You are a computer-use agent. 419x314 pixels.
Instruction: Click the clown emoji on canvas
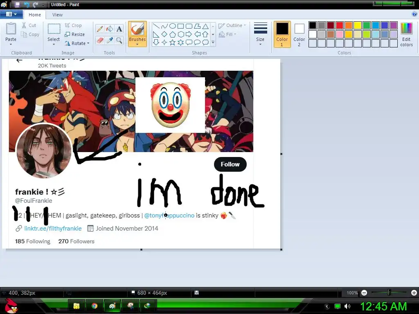(x=171, y=105)
